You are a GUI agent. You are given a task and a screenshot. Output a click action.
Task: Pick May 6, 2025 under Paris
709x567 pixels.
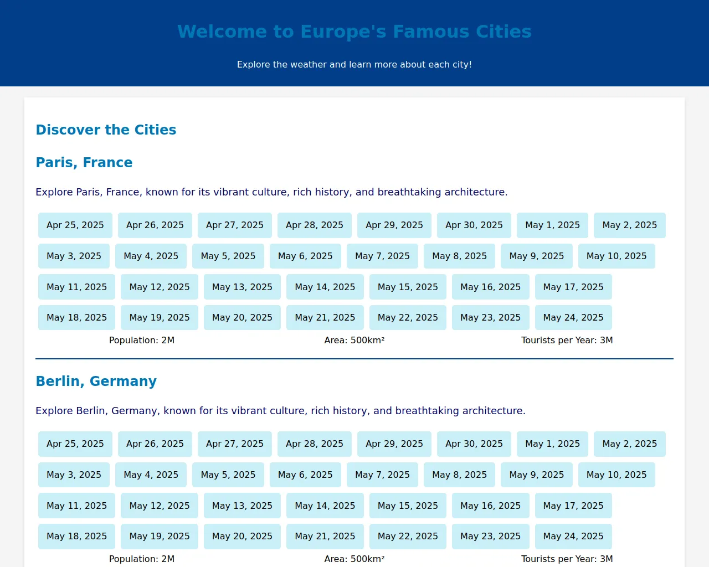coord(305,256)
